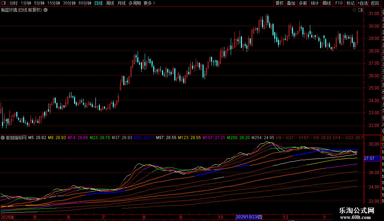Screen dimensions: 384x221
Task: Click the 返回 back button
Action: 375,3
